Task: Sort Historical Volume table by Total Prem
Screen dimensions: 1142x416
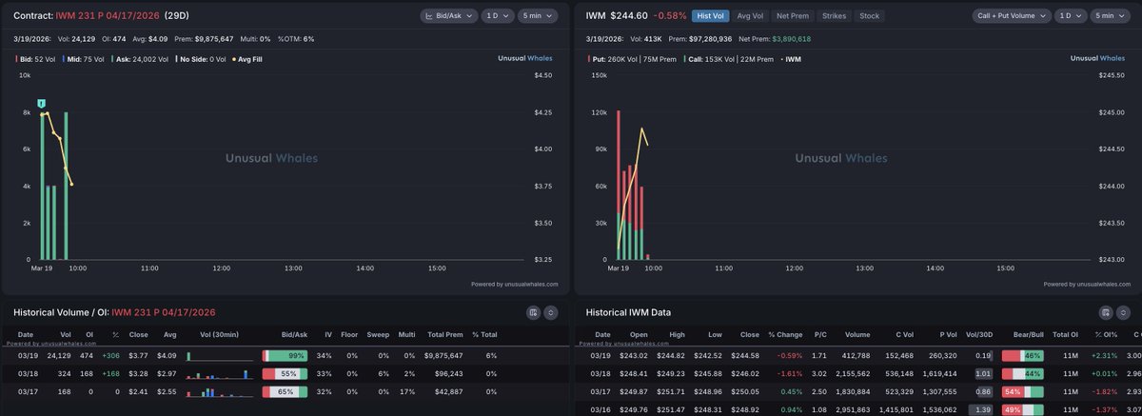Action: pyautogui.click(x=445, y=335)
